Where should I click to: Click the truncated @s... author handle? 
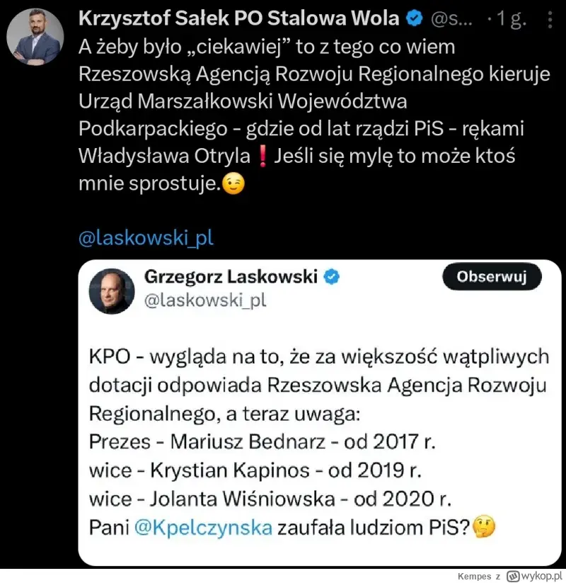[451, 19]
